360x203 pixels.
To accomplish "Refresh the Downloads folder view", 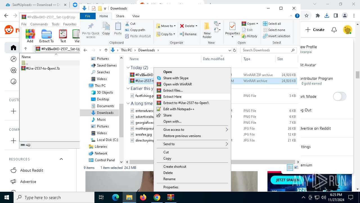I will [235, 50].
